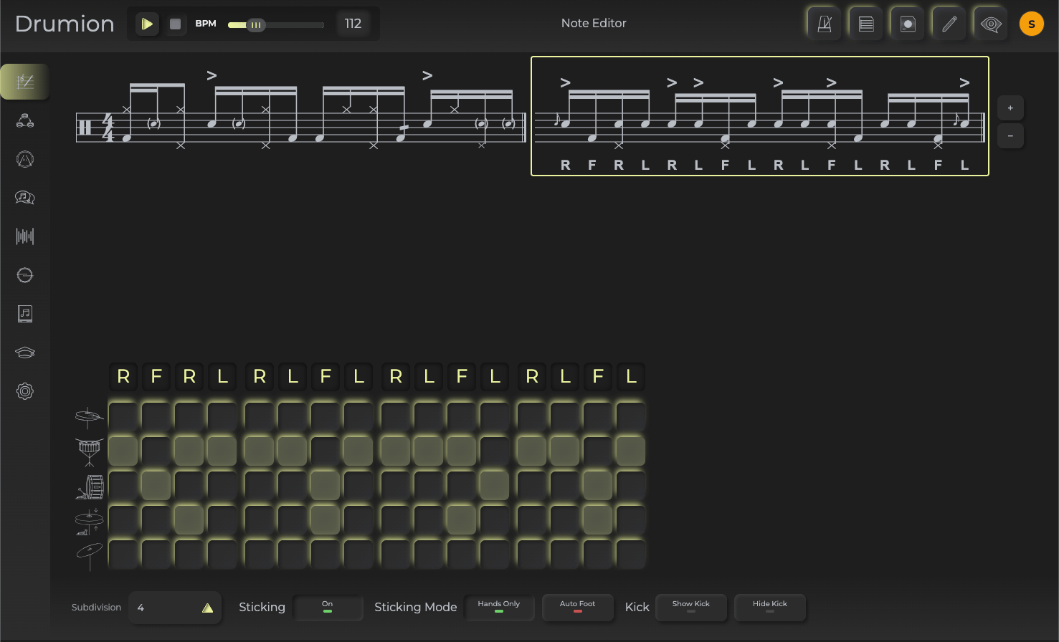Add a kick note on step 1
This screenshot has height=642, width=1059.
(x=123, y=486)
